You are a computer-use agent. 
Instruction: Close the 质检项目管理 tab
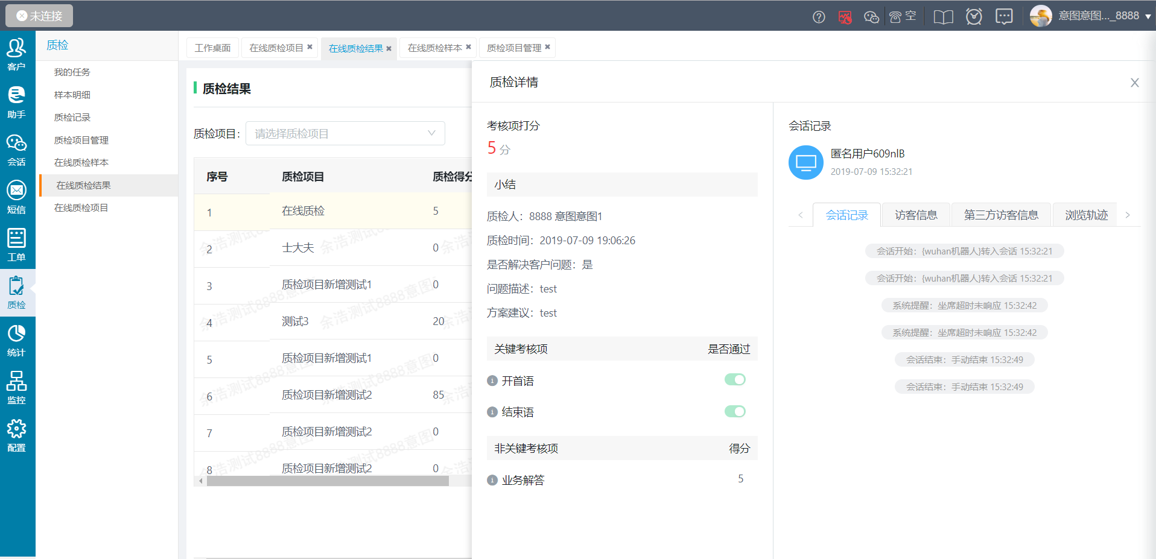(547, 47)
